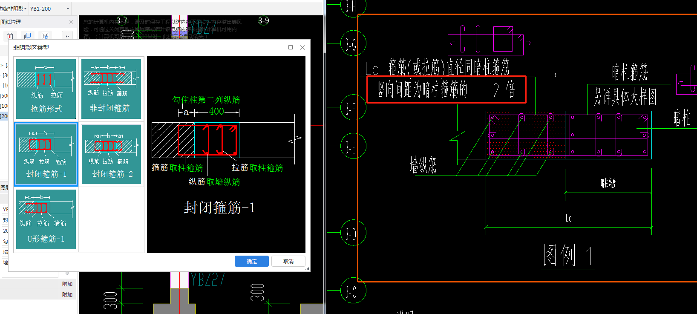Click the save drawing icon in 图纸管理 panel
697x314 pixels.
click(x=45, y=36)
